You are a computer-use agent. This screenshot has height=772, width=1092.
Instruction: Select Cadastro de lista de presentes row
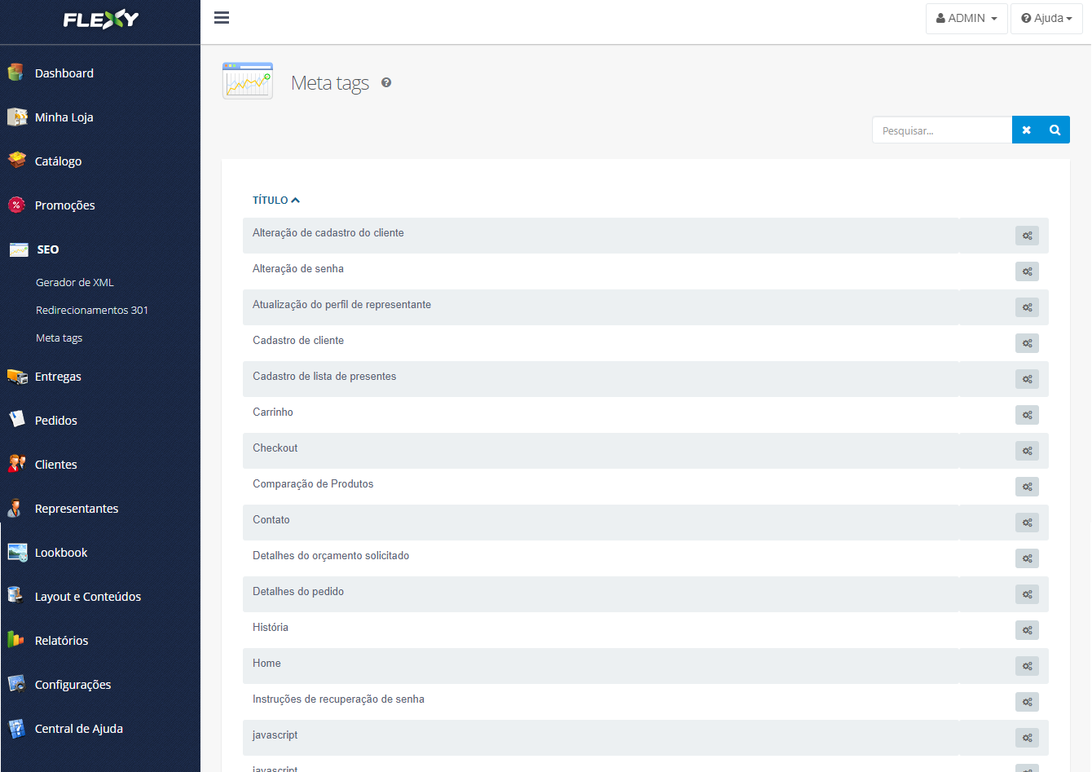[645, 379]
